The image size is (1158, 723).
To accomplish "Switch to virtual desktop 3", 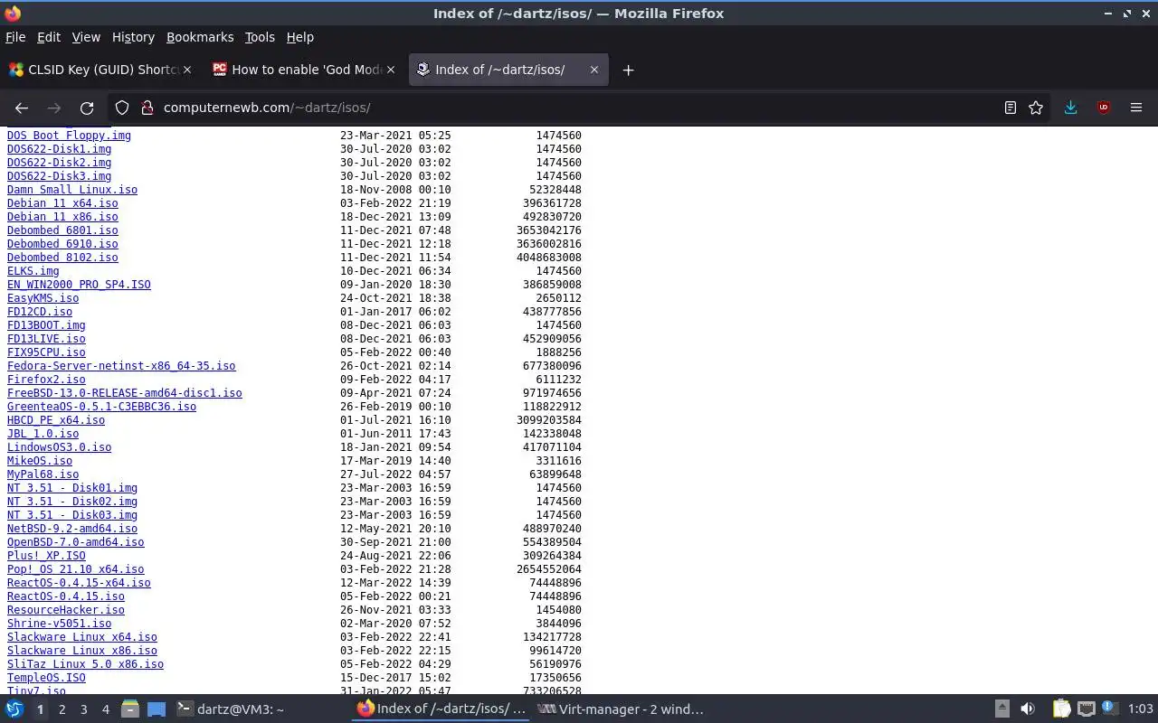I will [84, 709].
